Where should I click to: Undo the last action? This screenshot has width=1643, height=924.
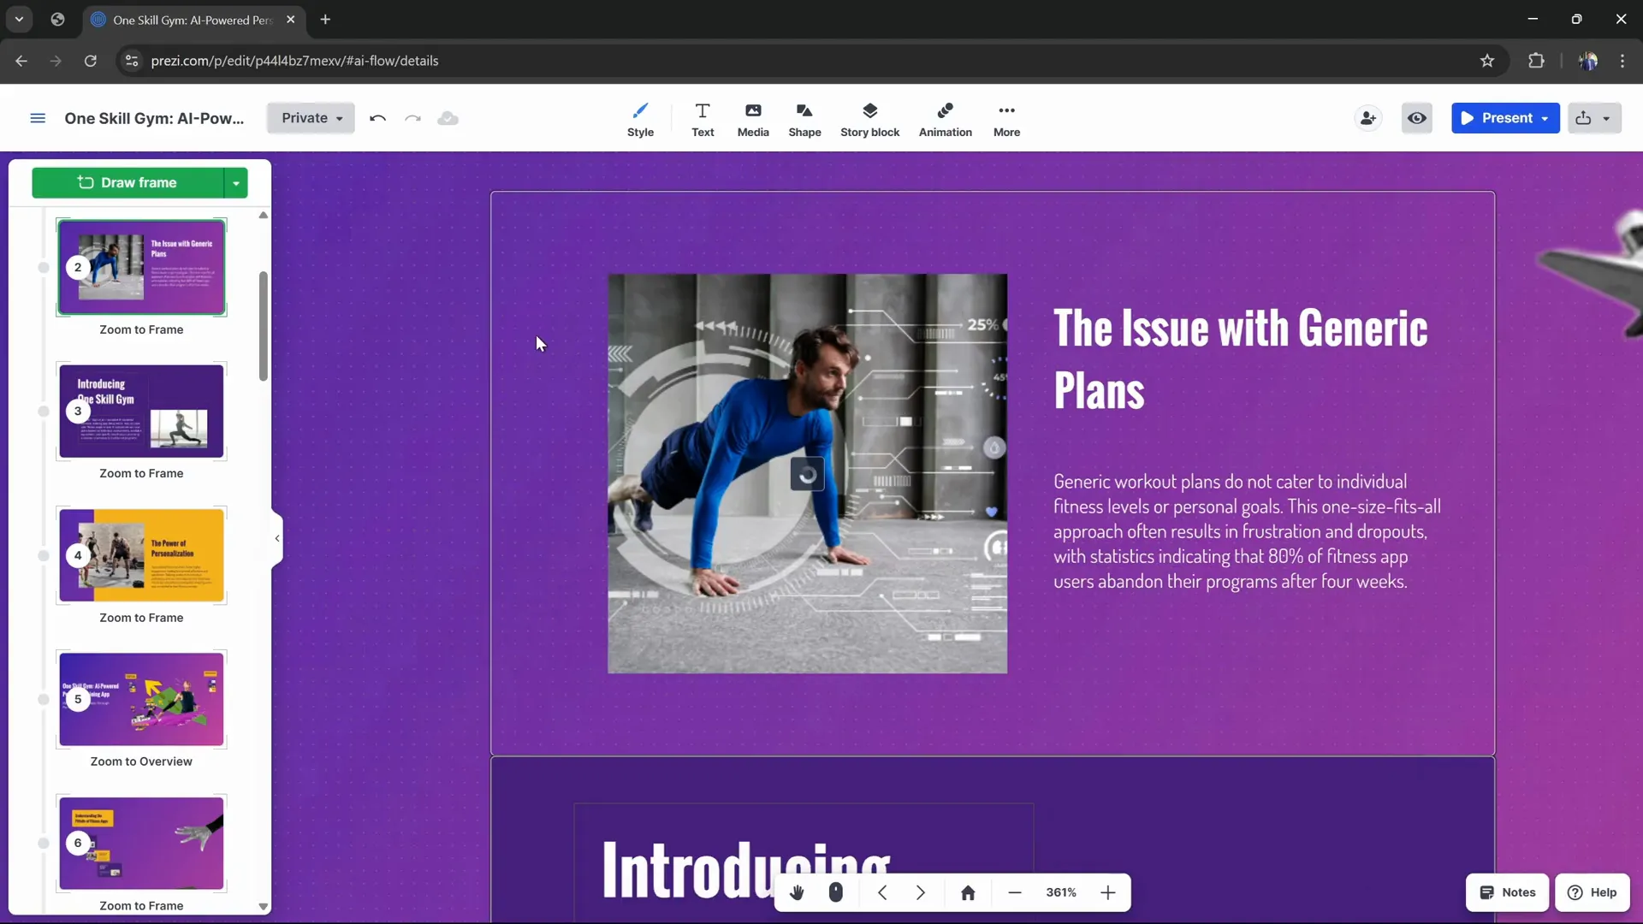[x=377, y=118]
